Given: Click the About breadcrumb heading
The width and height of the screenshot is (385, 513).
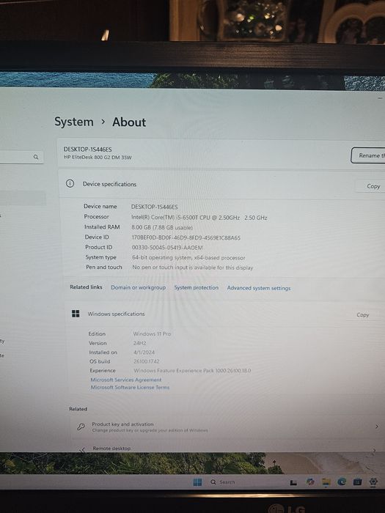Looking at the screenshot, I should 129,122.
